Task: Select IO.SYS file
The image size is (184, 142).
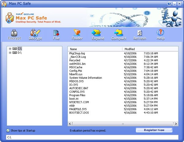Action: [x=74, y=85]
